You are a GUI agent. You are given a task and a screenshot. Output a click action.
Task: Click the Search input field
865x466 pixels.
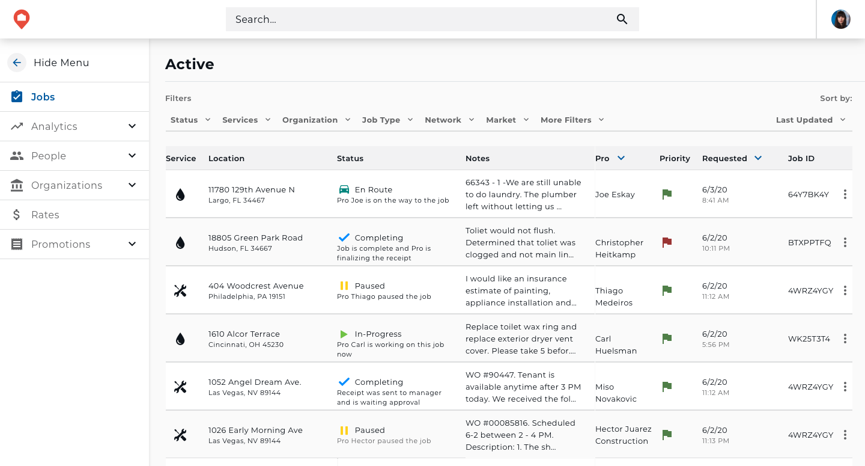(x=420, y=19)
